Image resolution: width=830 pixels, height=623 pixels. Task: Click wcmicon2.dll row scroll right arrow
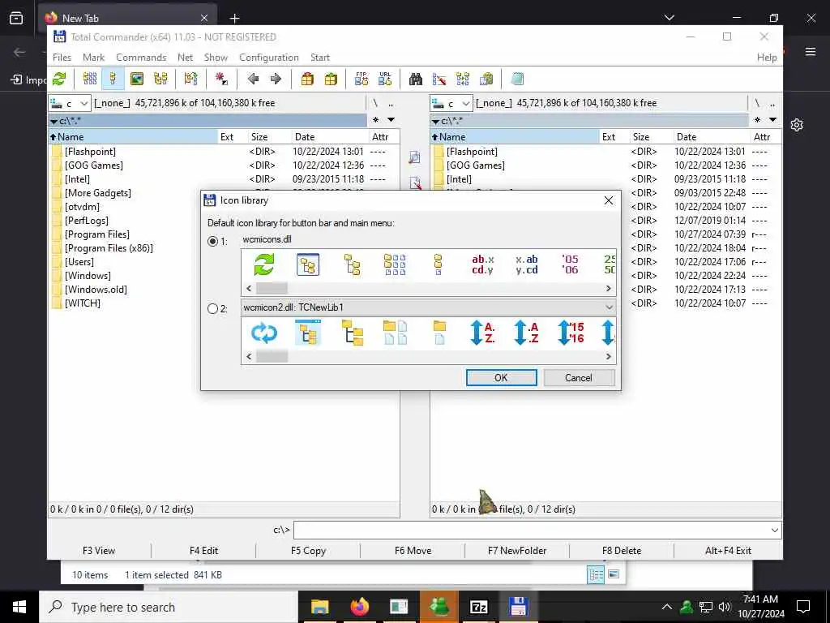[x=608, y=357]
